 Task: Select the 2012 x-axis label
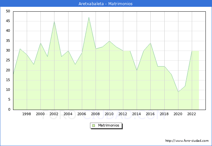123,114
